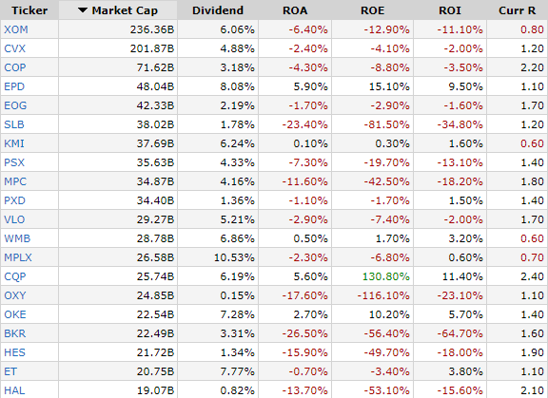Image resolution: width=548 pixels, height=398 pixels.
Task: Select OKE market cap 22.54B
Action: point(155,314)
